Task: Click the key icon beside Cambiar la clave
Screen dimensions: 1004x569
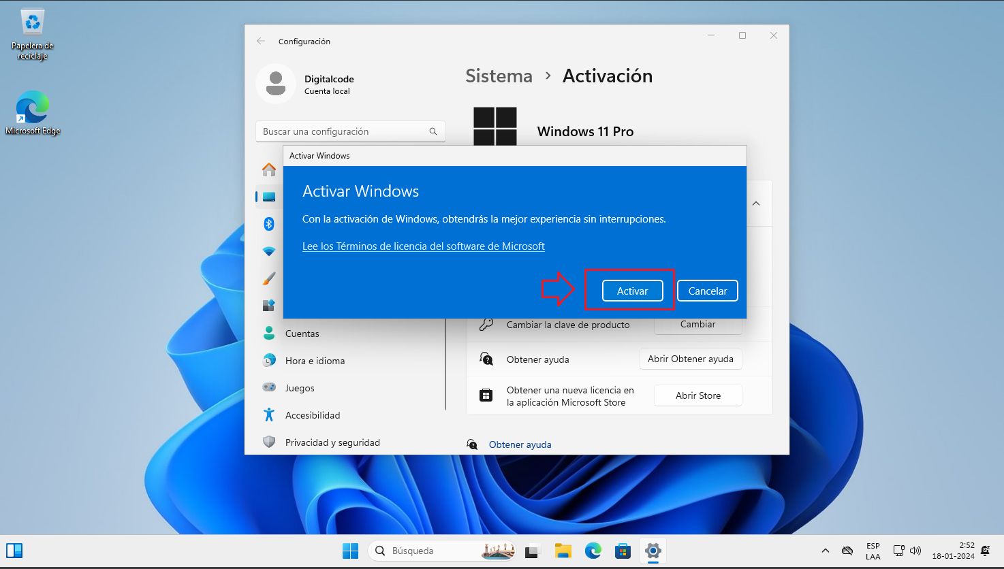Action: coord(486,325)
